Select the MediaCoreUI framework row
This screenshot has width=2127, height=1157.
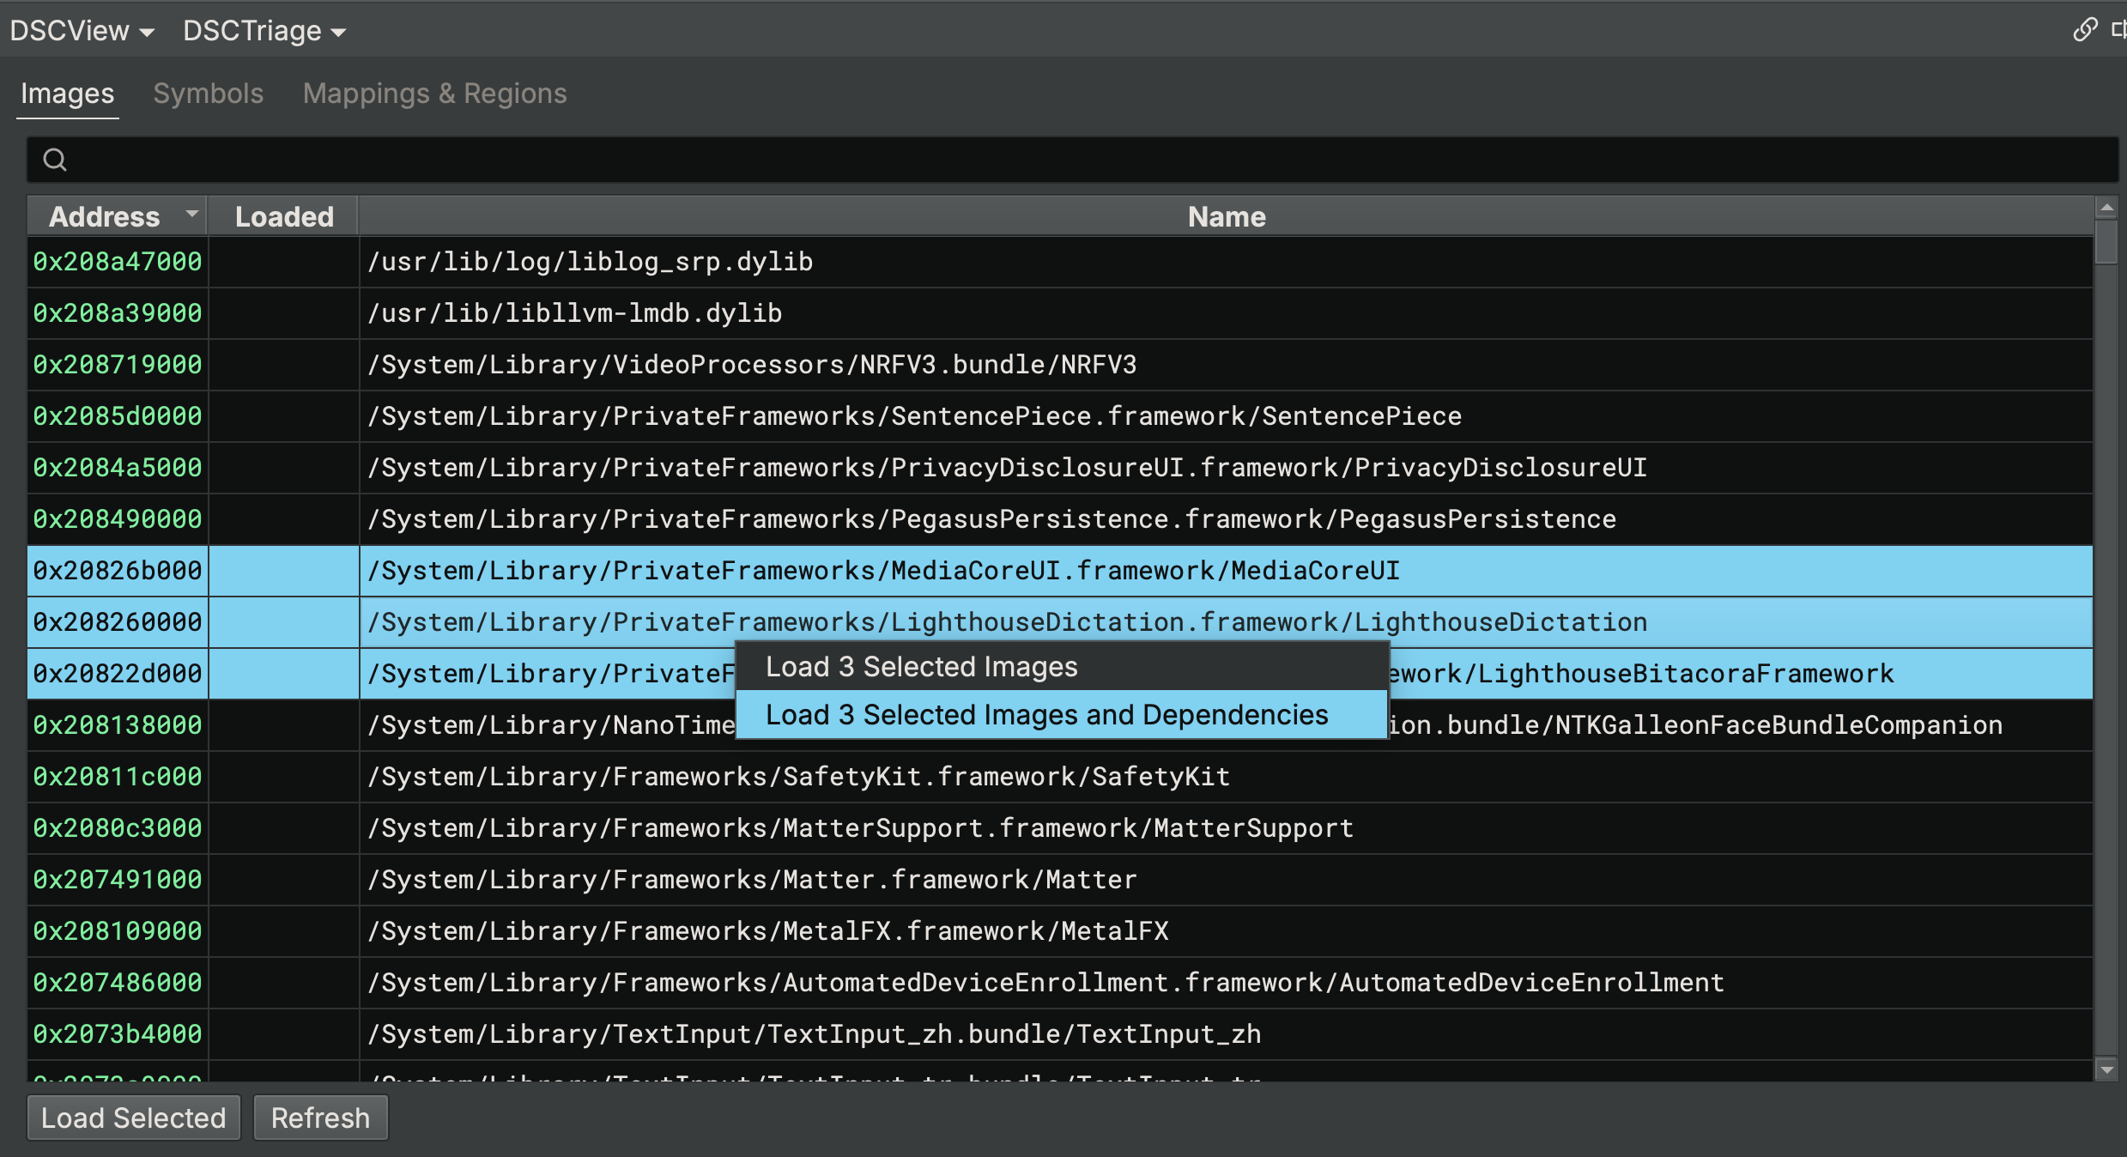click(x=1060, y=571)
